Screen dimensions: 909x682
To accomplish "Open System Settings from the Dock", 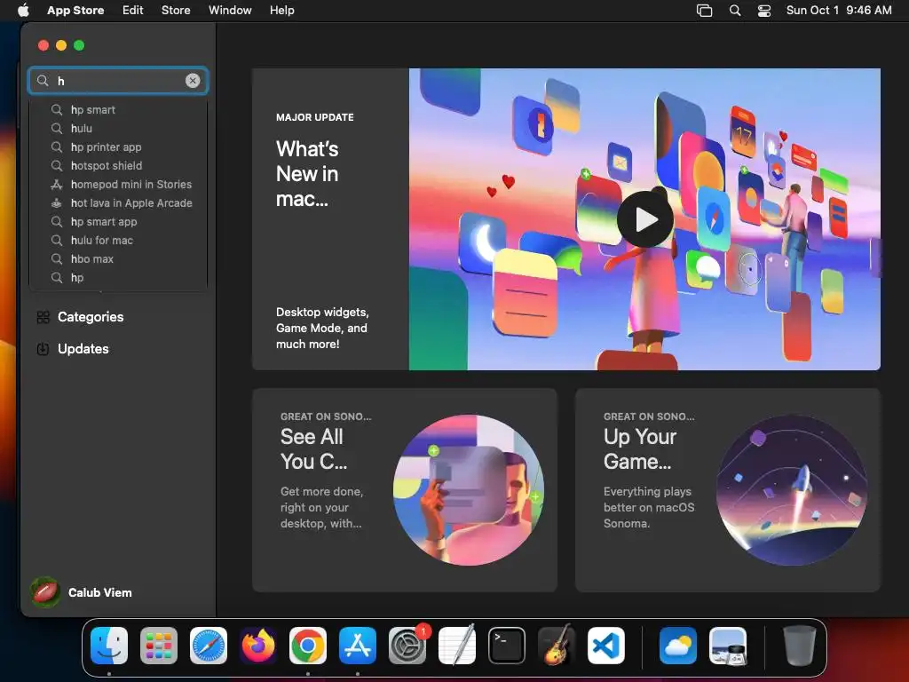I will pyautogui.click(x=407, y=646).
